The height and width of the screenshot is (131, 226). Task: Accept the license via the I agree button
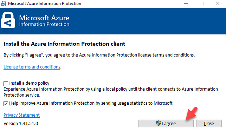[166, 123]
